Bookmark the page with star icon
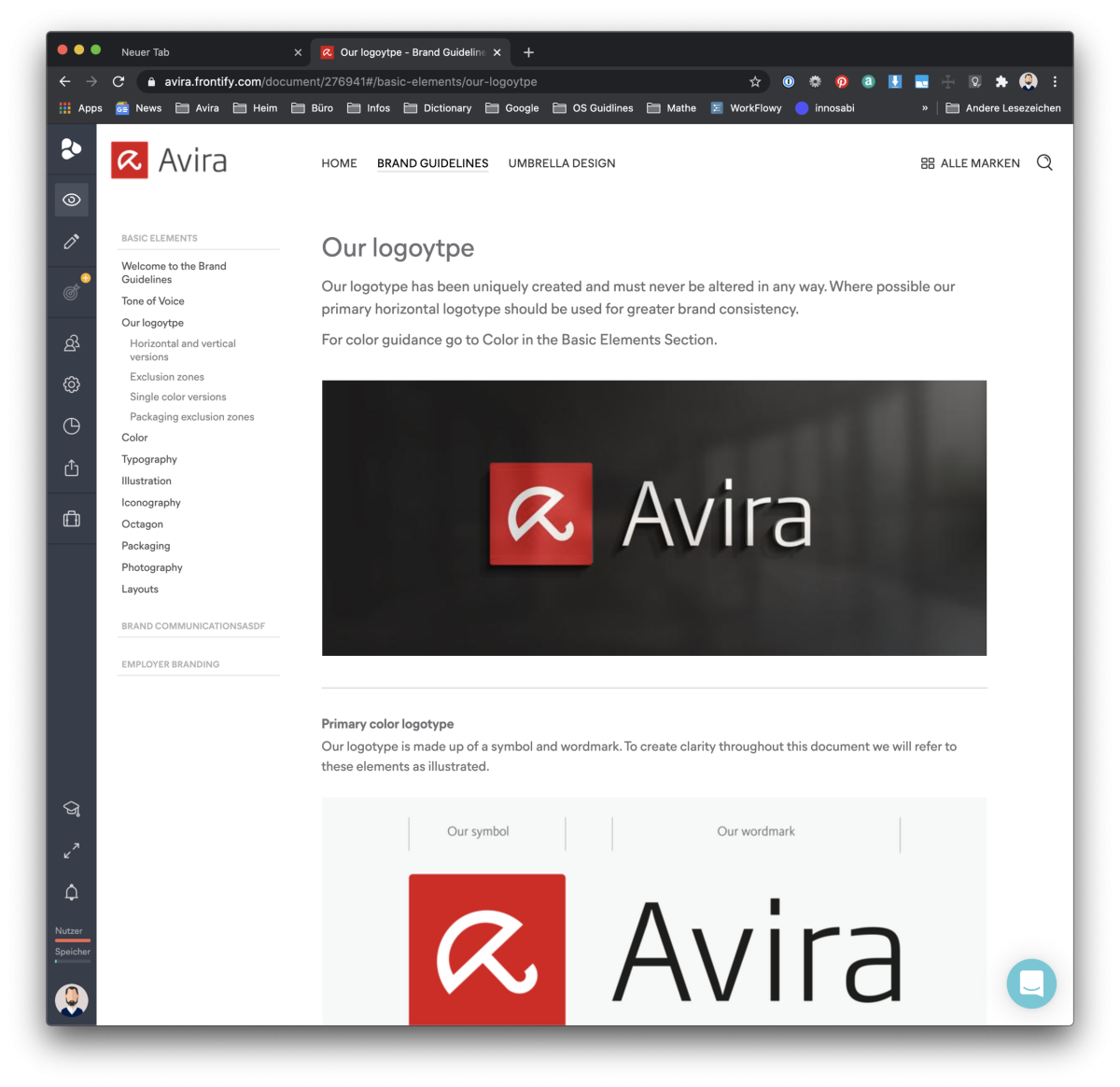1120x1087 pixels. (755, 81)
